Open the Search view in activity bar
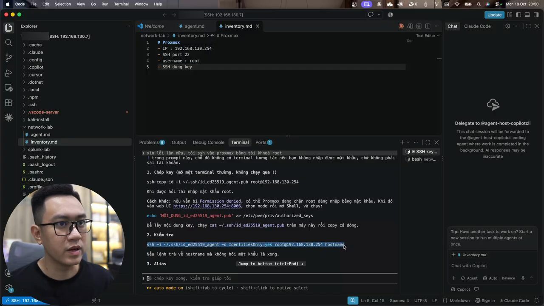The height and width of the screenshot is (306, 544). [8, 42]
